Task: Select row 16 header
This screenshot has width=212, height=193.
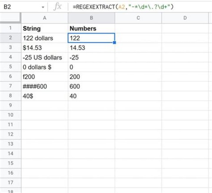Action: click(10, 173)
